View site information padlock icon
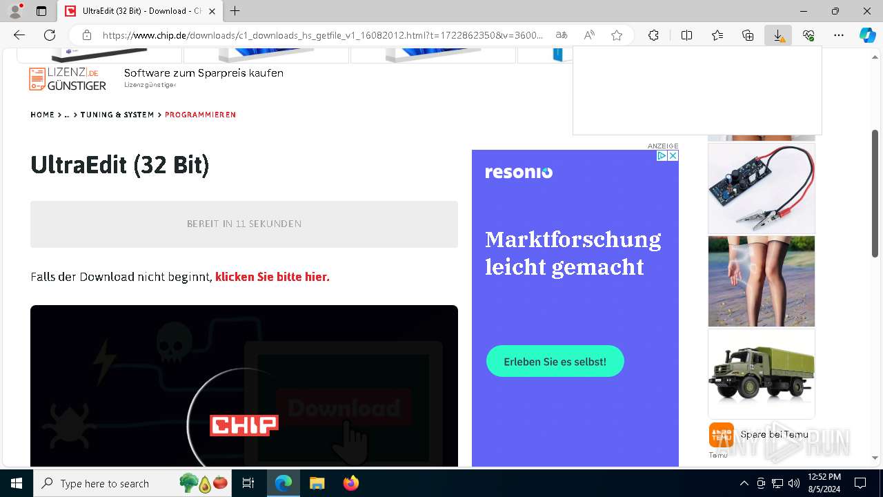Viewport: 883px width, 497px height. [x=86, y=35]
